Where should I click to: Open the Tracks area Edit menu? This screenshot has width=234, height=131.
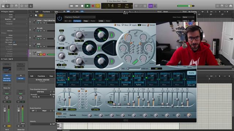tap(37, 12)
